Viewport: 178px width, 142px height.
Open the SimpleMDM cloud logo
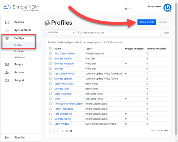point(7,7)
